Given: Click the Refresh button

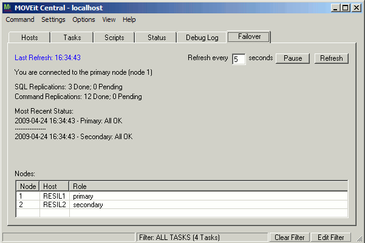Looking at the screenshot, I should point(331,58).
